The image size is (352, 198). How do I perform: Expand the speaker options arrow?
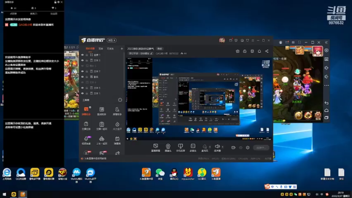223,147
